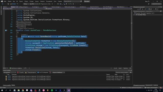The width and height of the screenshot is (163, 92).
Task: Switch to the settings_manager.cs tab
Action: [23, 7]
